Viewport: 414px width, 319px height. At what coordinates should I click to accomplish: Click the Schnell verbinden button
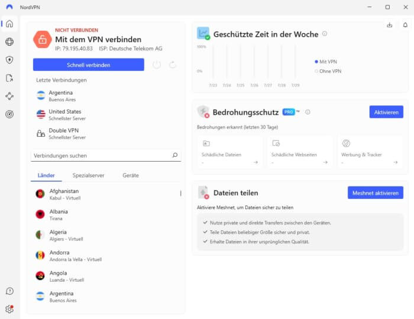click(89, 65)
